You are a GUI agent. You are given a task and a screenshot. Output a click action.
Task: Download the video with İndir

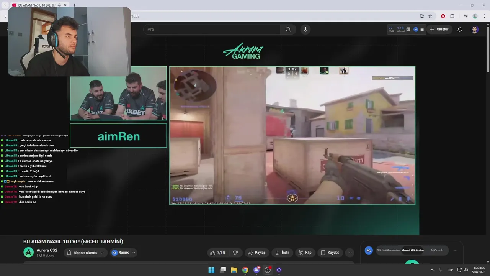(x=282, y=253)
